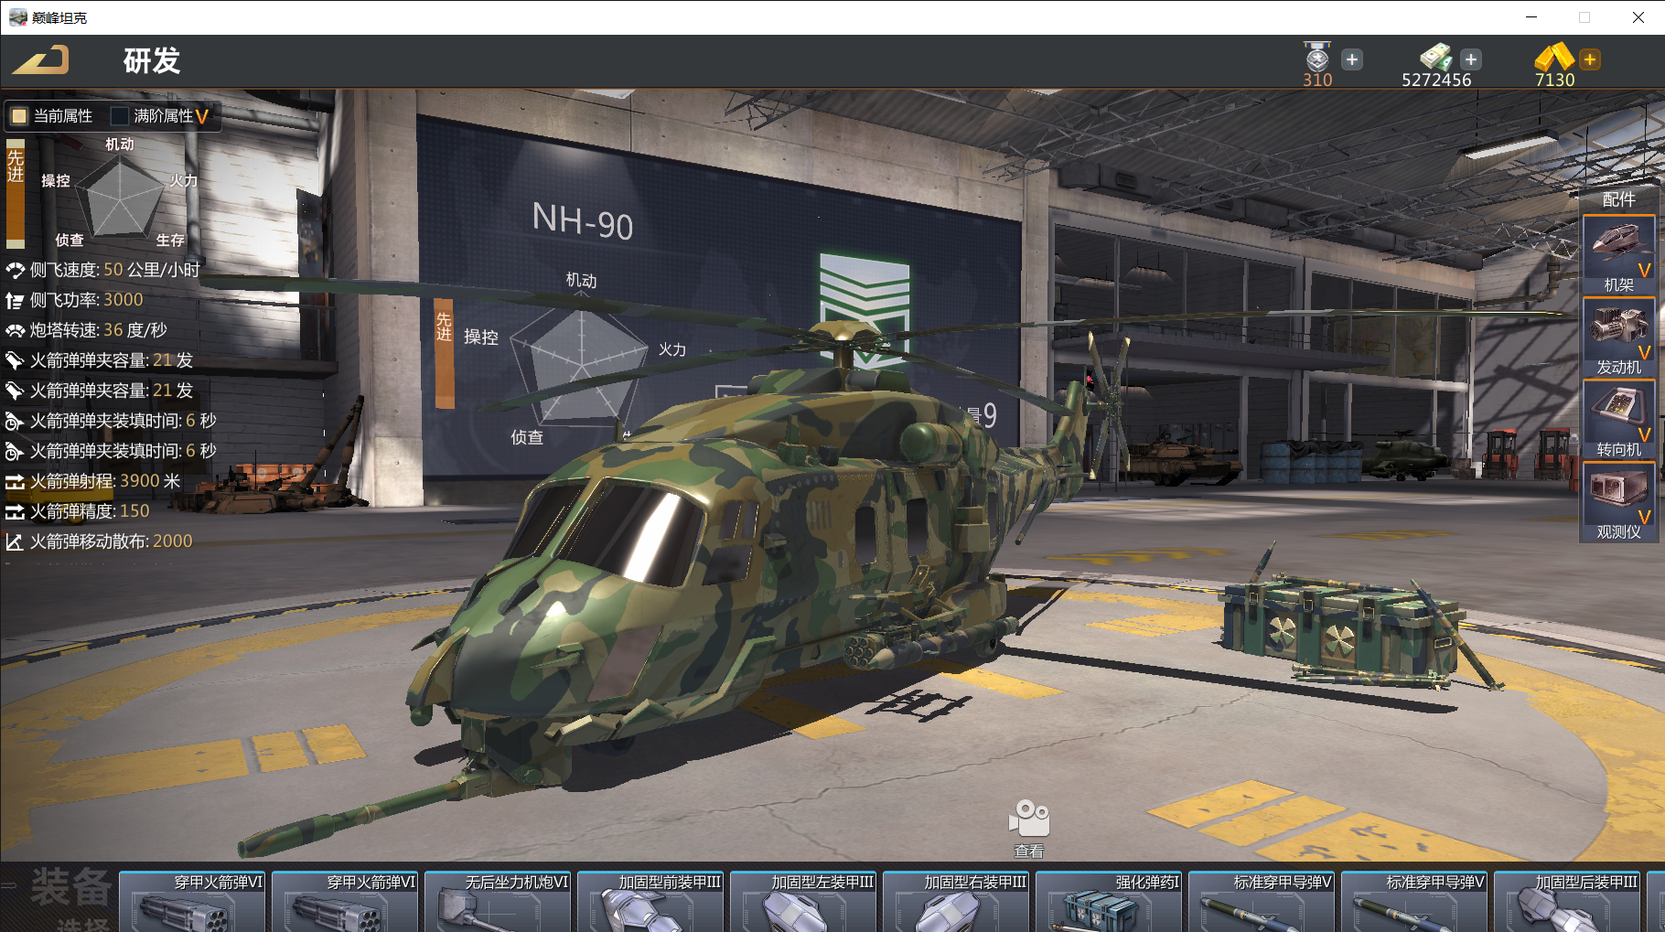Open the 配件 accessories panel header
Image resolution: width=1665 pixels, height=932 pixels.
[1618, 199]
